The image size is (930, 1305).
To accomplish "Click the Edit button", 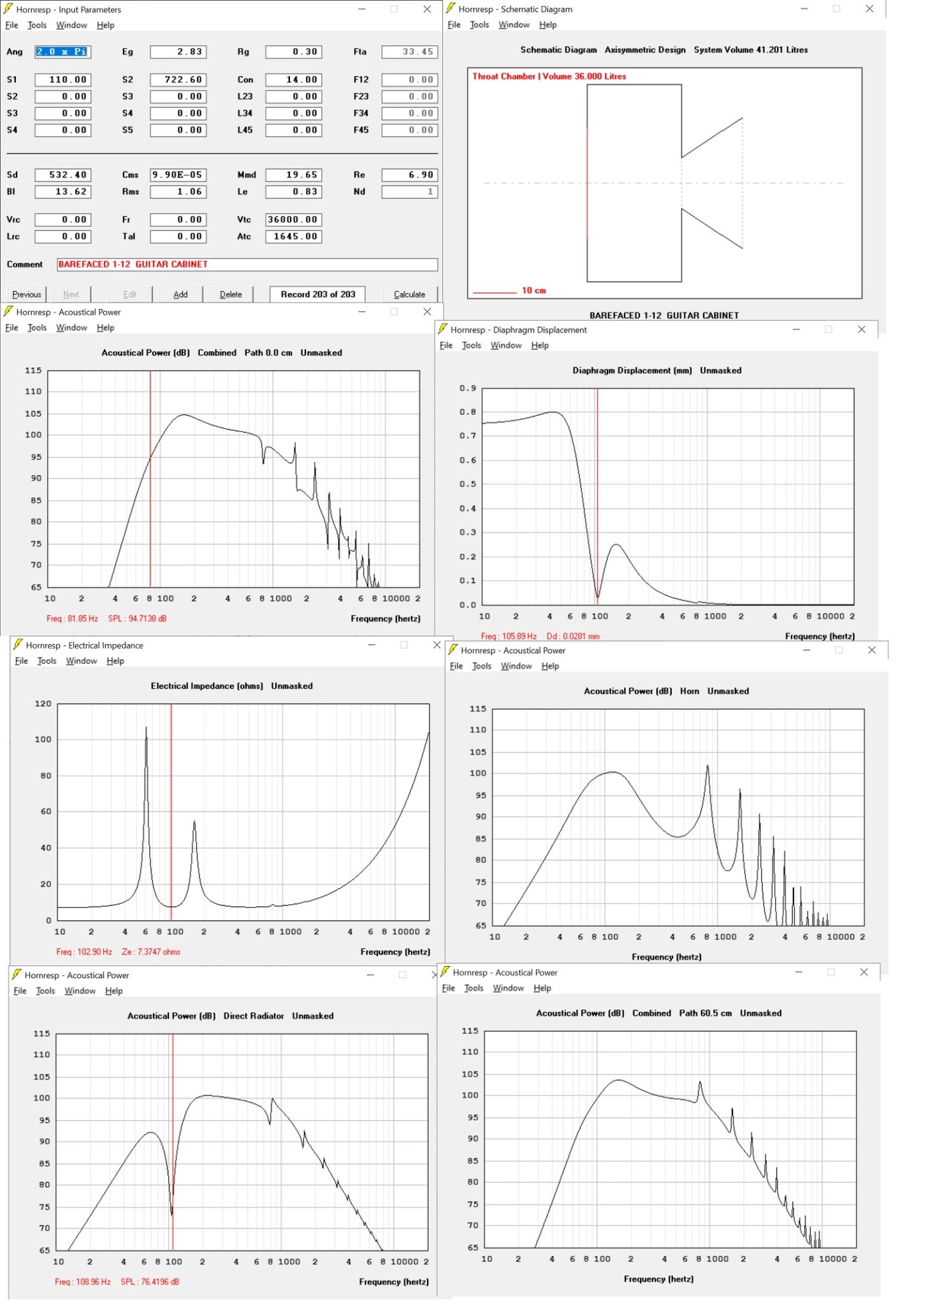I will pos(130,294).
